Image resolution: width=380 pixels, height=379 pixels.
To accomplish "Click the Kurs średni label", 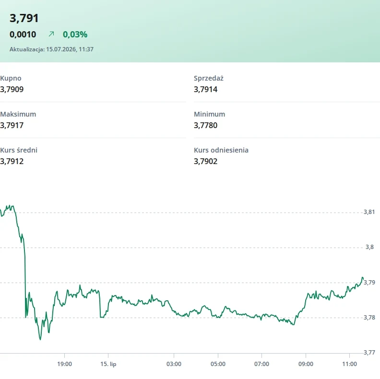I will click(19, 150).
